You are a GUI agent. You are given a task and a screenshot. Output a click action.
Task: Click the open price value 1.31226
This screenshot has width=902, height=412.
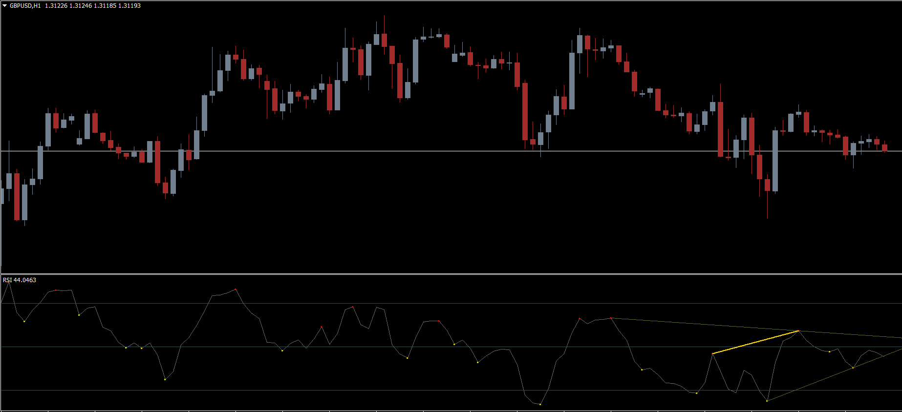[x=56, y=6]
